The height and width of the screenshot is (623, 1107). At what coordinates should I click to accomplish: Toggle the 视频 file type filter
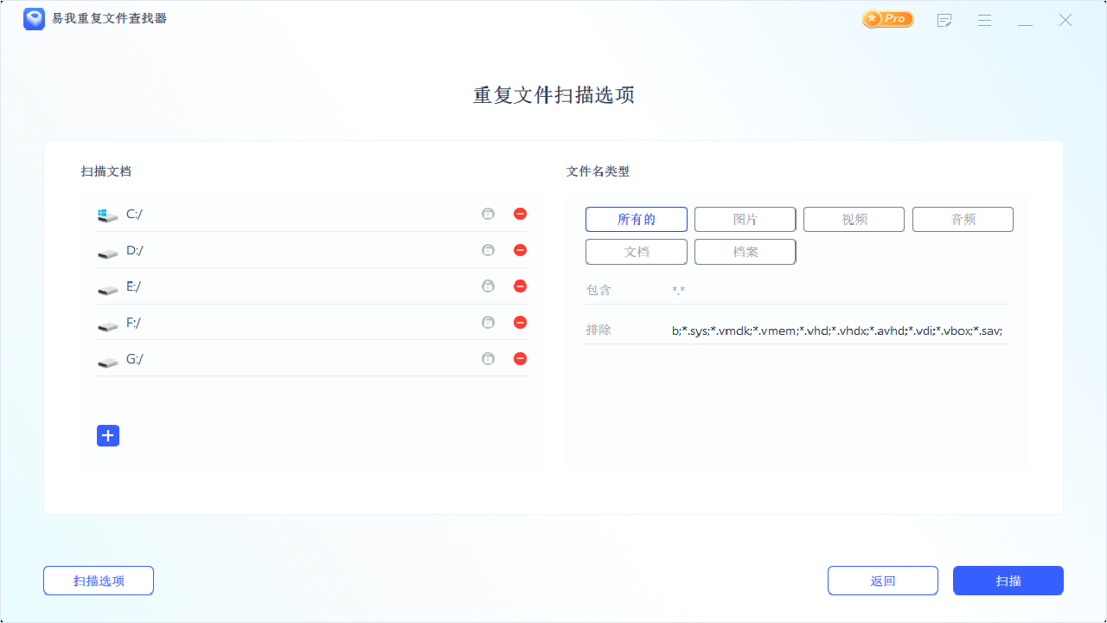pos(854,219)
